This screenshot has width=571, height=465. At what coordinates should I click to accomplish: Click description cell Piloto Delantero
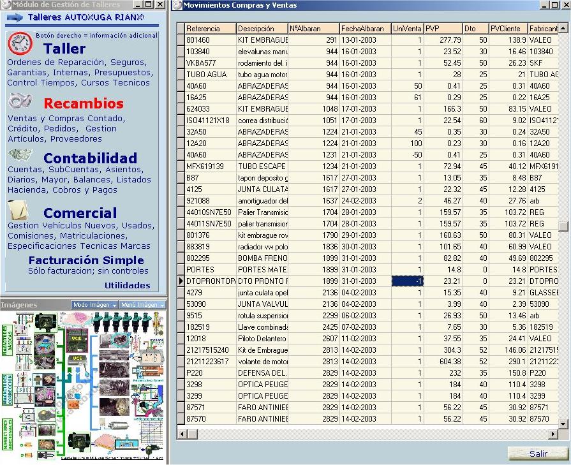[262, 339]
